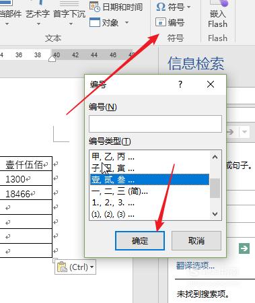Click table cell containing 18466
Screen dimensions: 255x303
26,193
